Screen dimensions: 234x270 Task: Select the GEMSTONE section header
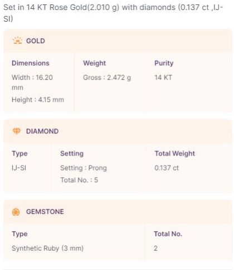point(45,212)
